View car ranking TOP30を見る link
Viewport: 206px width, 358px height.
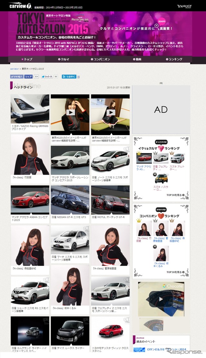175,195
